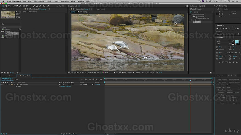This screenshot has width=241, height=135.
Task: Mute audio in the Preview panel
Action: [x=238, y=28]
